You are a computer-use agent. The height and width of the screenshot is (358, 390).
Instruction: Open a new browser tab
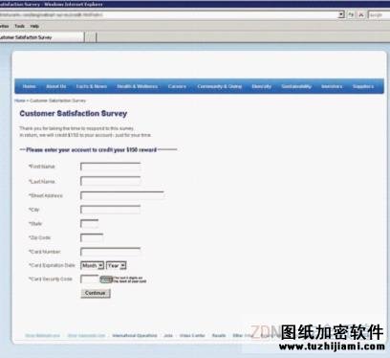click(x=91, y=37)
